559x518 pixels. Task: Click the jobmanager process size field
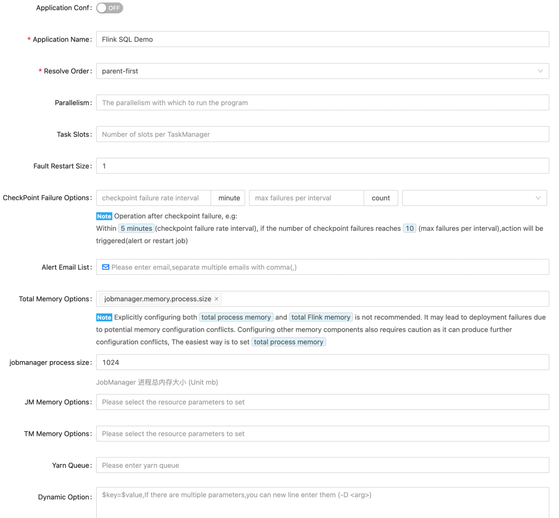[322, 362]
